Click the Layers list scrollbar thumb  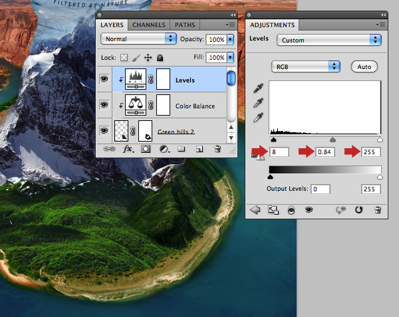tap(231, 78)
